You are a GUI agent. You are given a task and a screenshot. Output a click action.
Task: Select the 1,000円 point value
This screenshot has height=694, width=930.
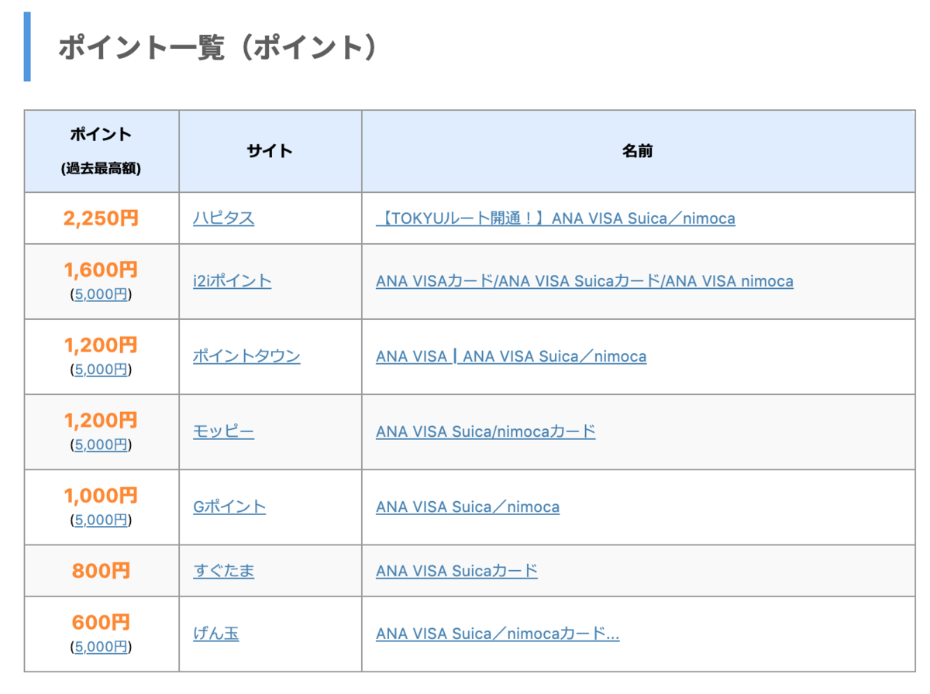(x=101, y=496)
